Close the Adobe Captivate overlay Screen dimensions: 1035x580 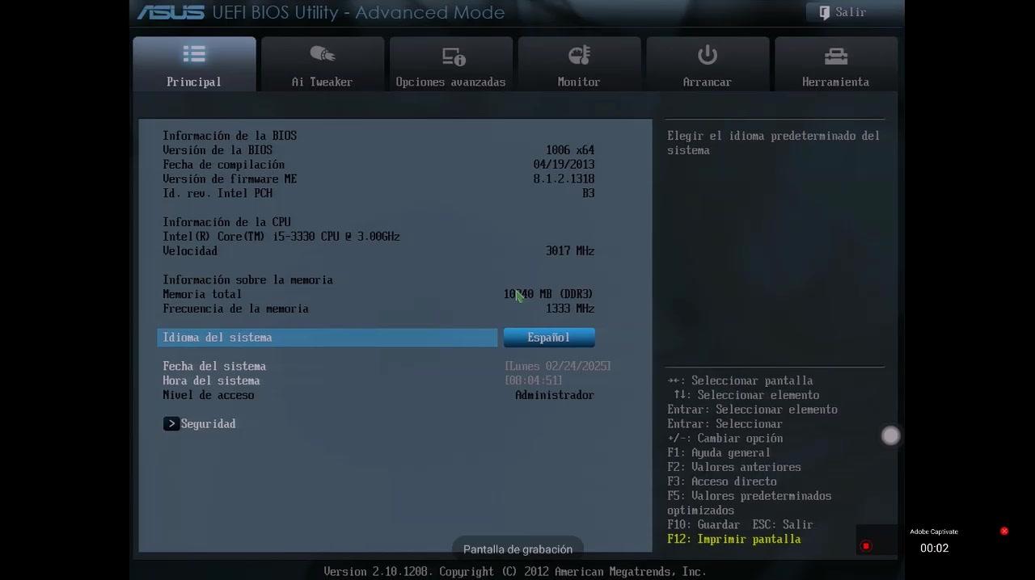tap(1004, 532)
